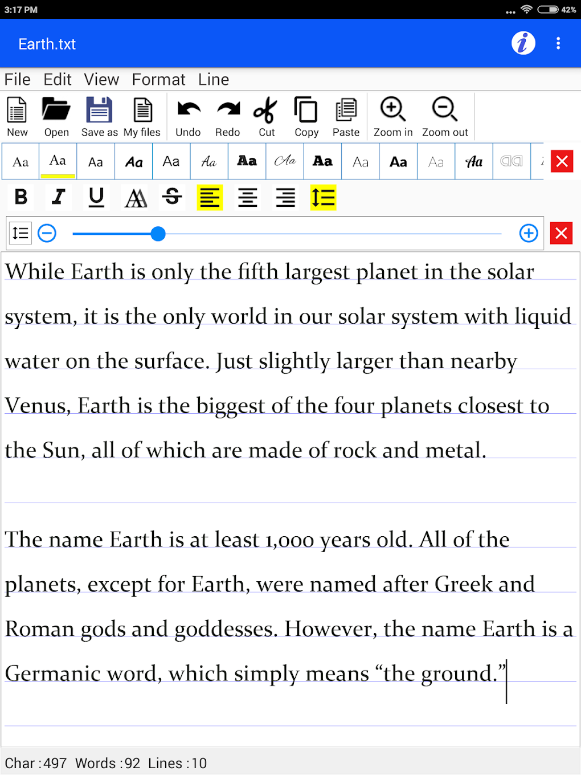Open the View menu
581x775 pixels.
[101, 79]
